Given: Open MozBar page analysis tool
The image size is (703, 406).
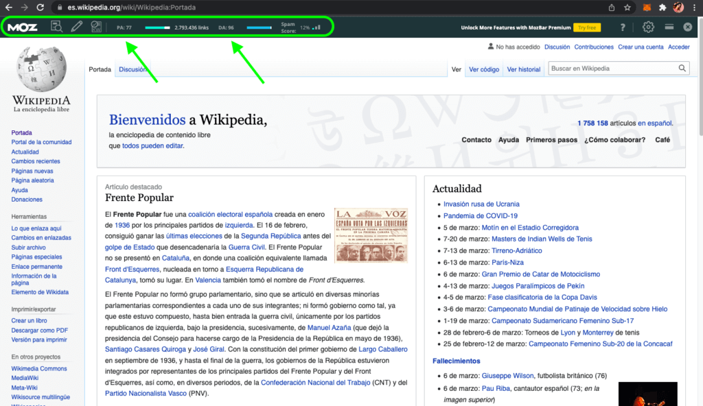Looking at the screenshot, I should click(x=57, y=27).
